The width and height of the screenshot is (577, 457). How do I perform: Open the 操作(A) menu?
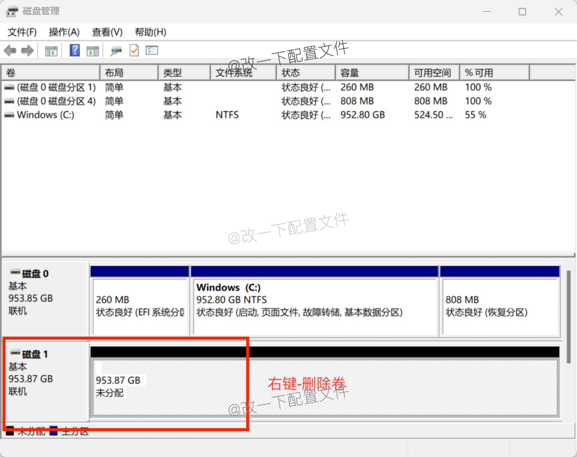point(64,32)
